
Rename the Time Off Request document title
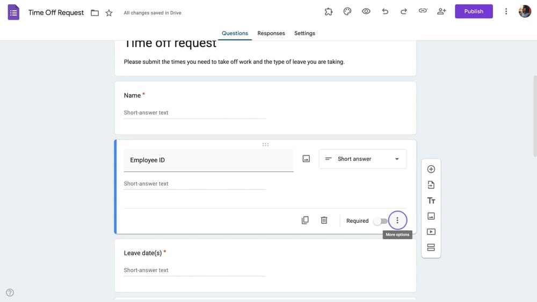[x=56, y=13]
